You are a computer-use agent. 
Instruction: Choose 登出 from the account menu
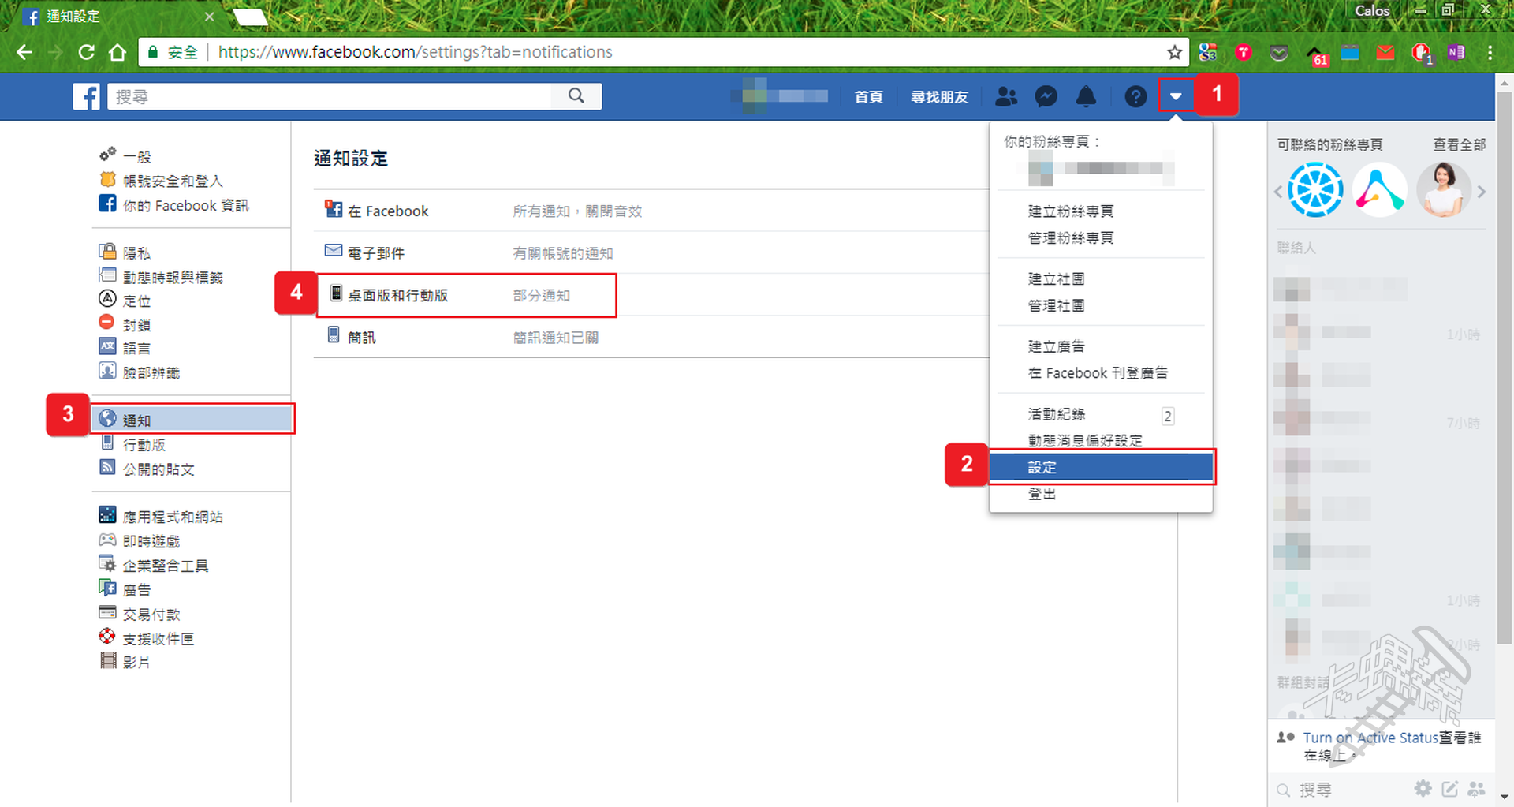click(x=1042, y=494)
